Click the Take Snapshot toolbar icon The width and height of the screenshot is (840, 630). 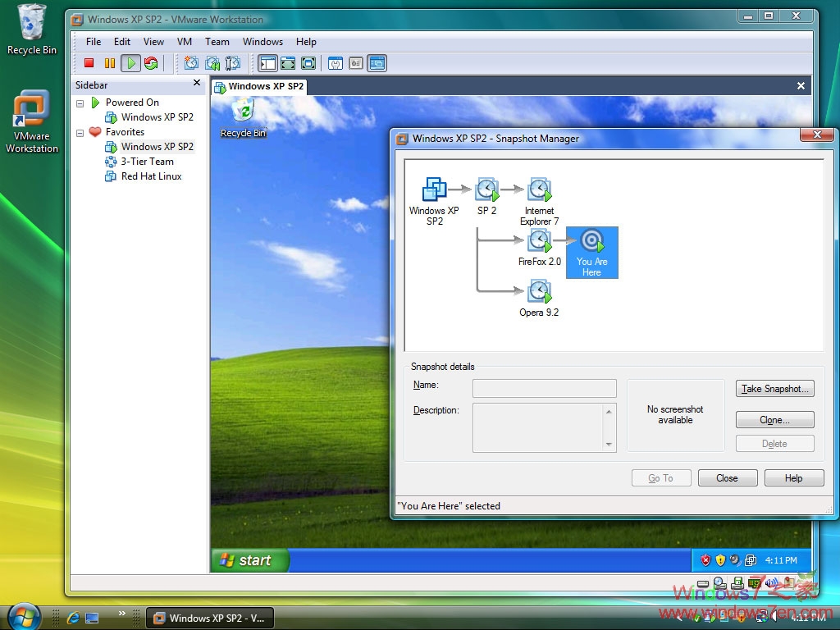(x=191, y=63)
